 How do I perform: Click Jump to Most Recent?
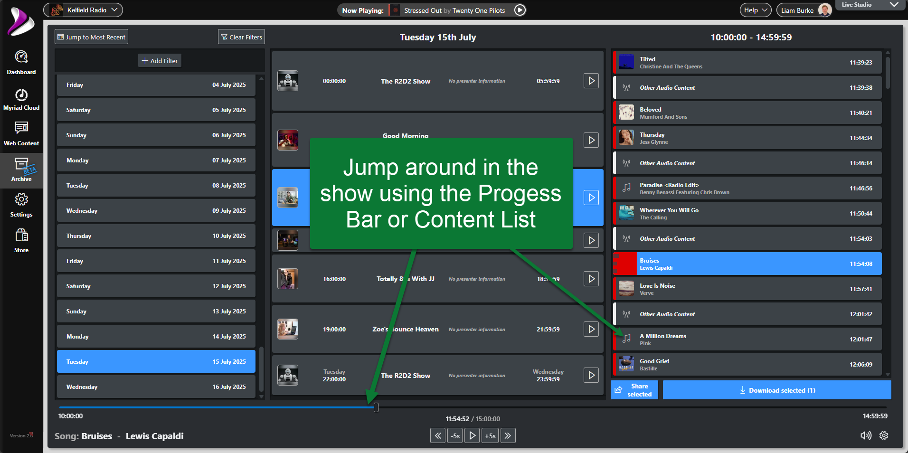coord(91,37)
